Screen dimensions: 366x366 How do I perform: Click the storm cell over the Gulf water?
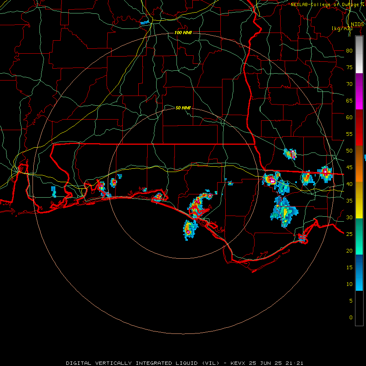[x=190, y=230]
